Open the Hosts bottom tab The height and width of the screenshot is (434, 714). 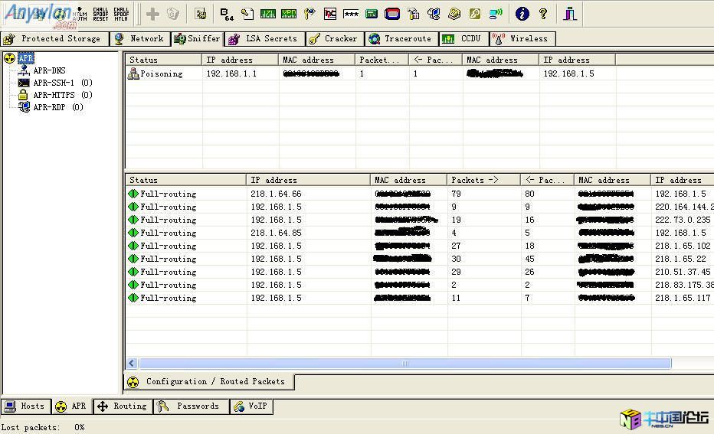25,406
